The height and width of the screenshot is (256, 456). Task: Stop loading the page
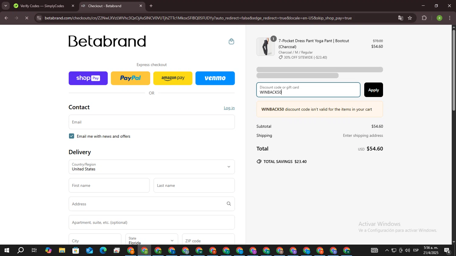pos(27,18)
